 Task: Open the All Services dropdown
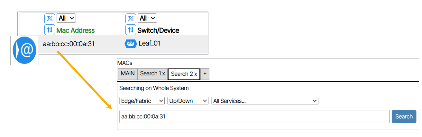(264, 101)
